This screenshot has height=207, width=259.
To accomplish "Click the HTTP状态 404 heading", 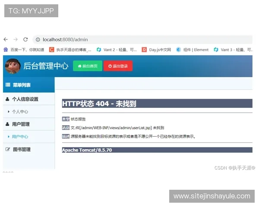I will pos(157,103).
